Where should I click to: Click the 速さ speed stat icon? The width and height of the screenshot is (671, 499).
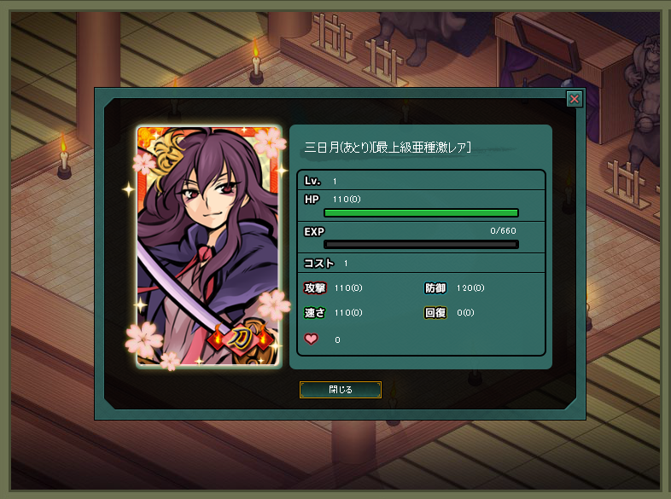tap(315, 312)
